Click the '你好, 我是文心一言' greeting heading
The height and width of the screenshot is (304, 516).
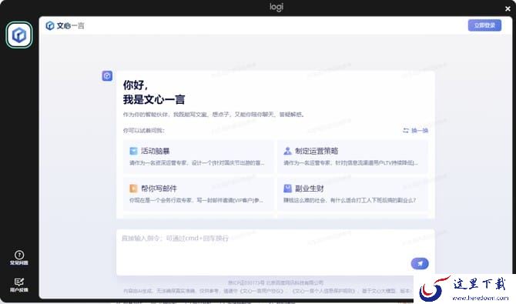click(x=154, y=92)
